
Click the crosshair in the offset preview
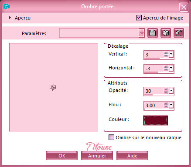(x=53, y=88)
